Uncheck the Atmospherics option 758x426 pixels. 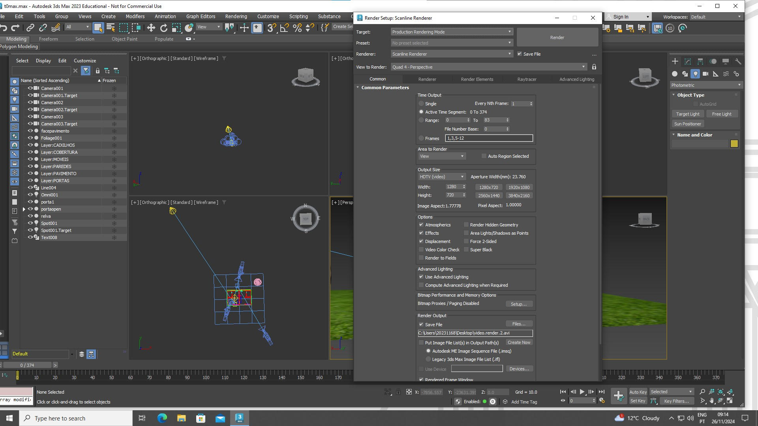tap(421, 225)
